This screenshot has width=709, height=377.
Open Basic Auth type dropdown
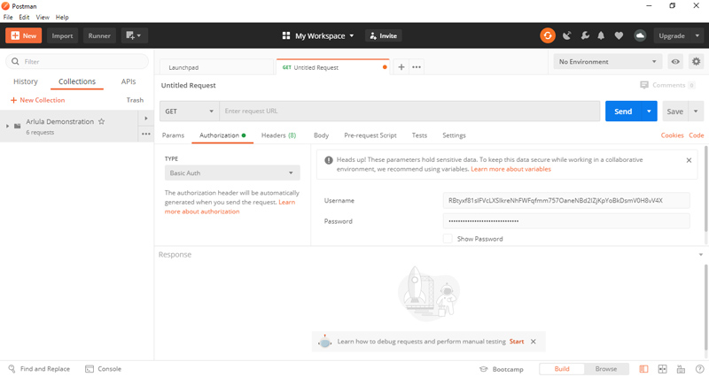[x=232, y=173]
